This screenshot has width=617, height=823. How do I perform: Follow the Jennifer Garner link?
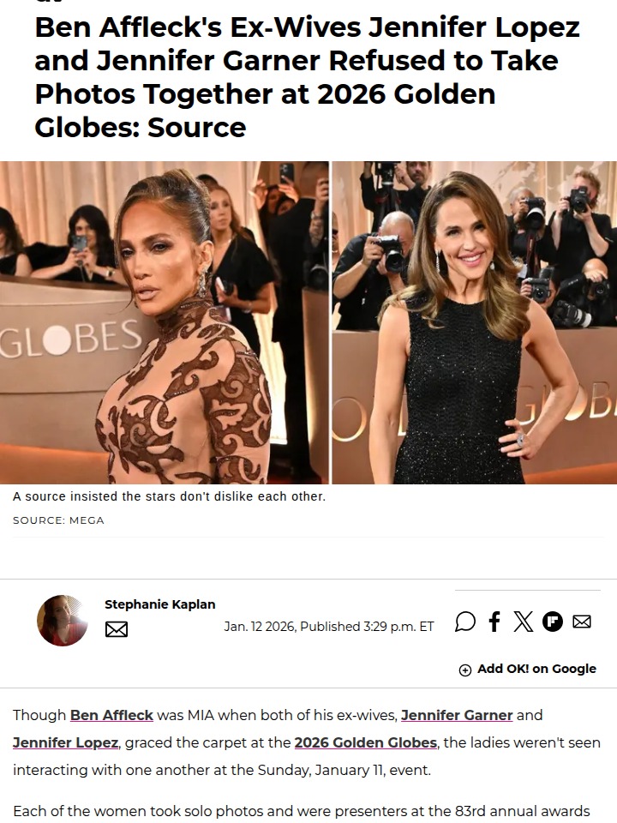(457, 715)
